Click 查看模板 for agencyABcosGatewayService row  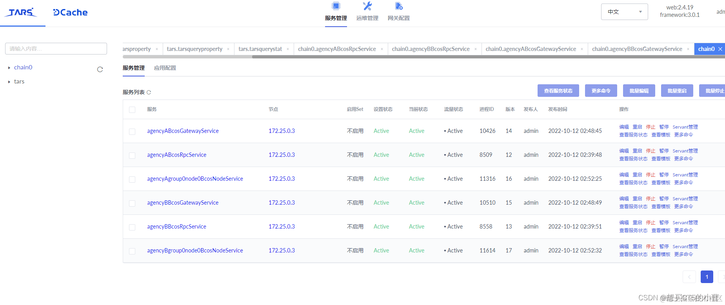[661, 135]
